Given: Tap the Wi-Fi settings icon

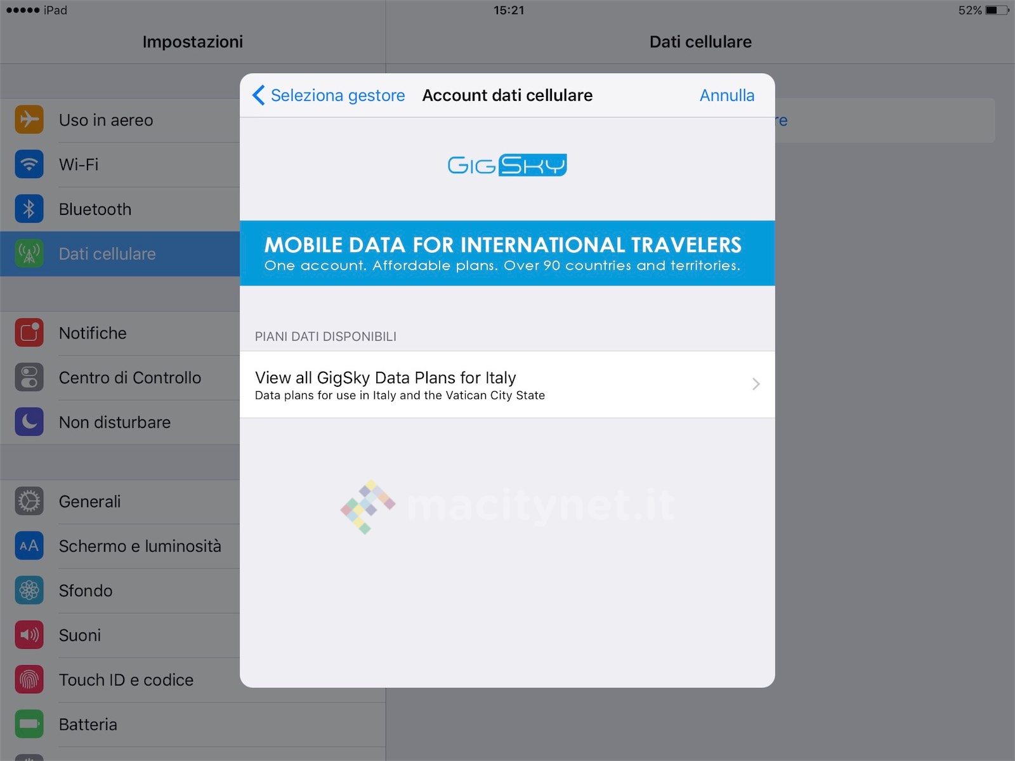Looking at the screenshot, I should 29,164.
